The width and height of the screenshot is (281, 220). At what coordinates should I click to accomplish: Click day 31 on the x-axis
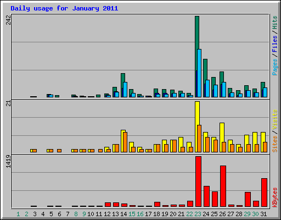(263, 214)
